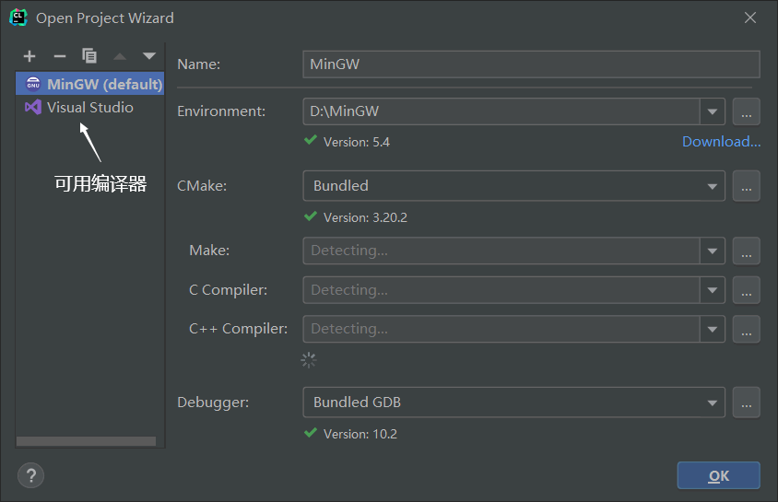
Task: Move toolchain up with arrow icon
Action: [120, 56]
